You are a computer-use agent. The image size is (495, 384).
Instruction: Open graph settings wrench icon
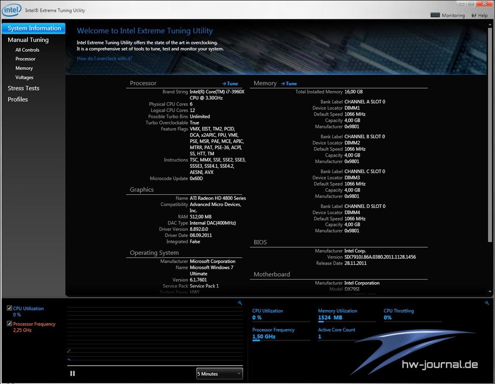pos(240,303)
